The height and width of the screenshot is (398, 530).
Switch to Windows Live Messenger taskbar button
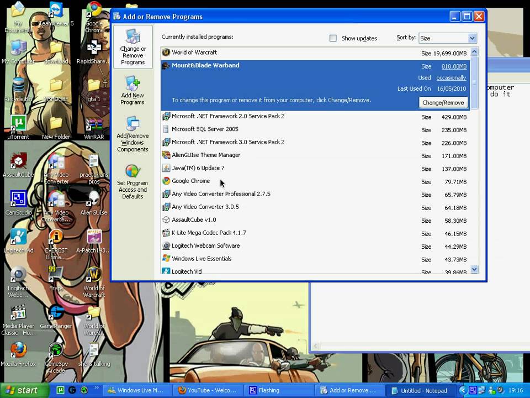(138, 390)
